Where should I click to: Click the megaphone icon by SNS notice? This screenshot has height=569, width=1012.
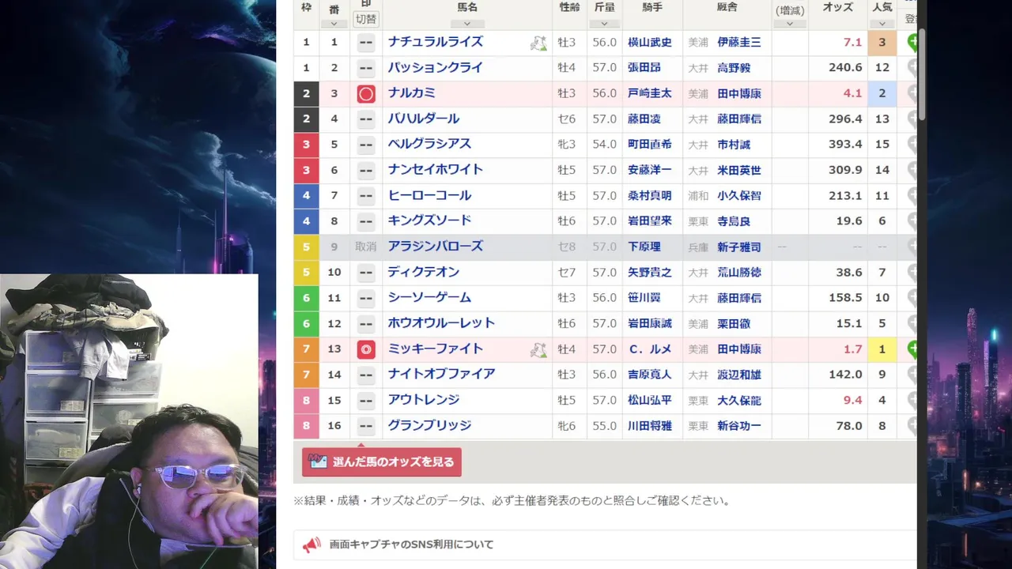point(312,545)
